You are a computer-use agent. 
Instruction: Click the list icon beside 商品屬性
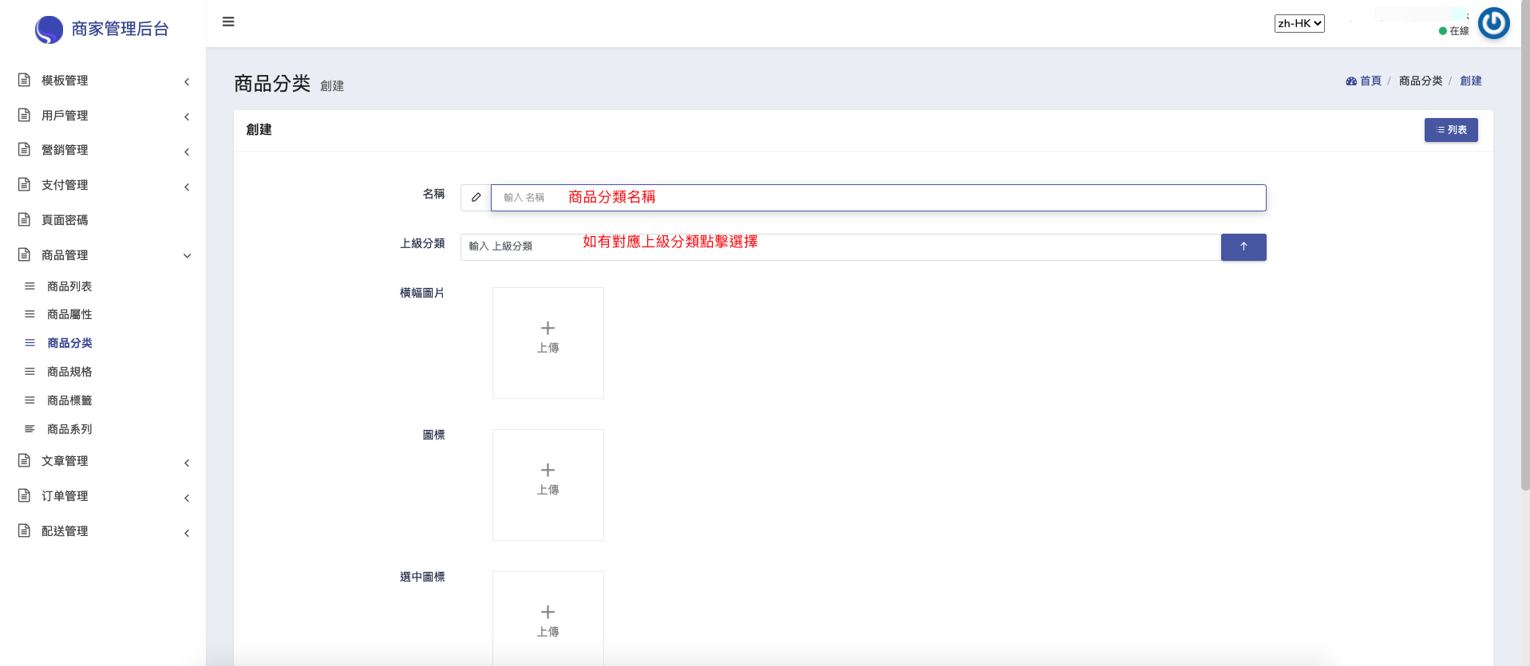click(x=30, y=314)
